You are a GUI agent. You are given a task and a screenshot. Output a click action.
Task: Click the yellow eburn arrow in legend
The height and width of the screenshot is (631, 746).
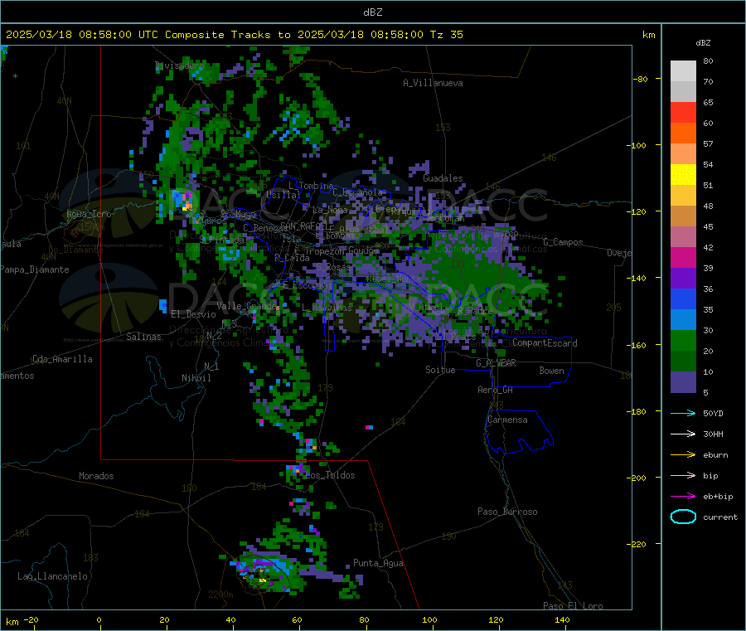click(x=683, y=454)
